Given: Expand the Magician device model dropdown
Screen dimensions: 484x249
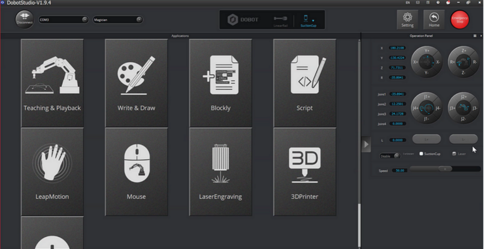Looking at the screenshot, I should click(x=118, y=20).
